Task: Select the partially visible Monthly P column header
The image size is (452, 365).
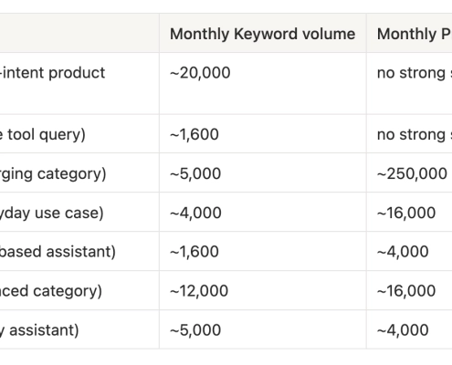Action: [409, 33]
